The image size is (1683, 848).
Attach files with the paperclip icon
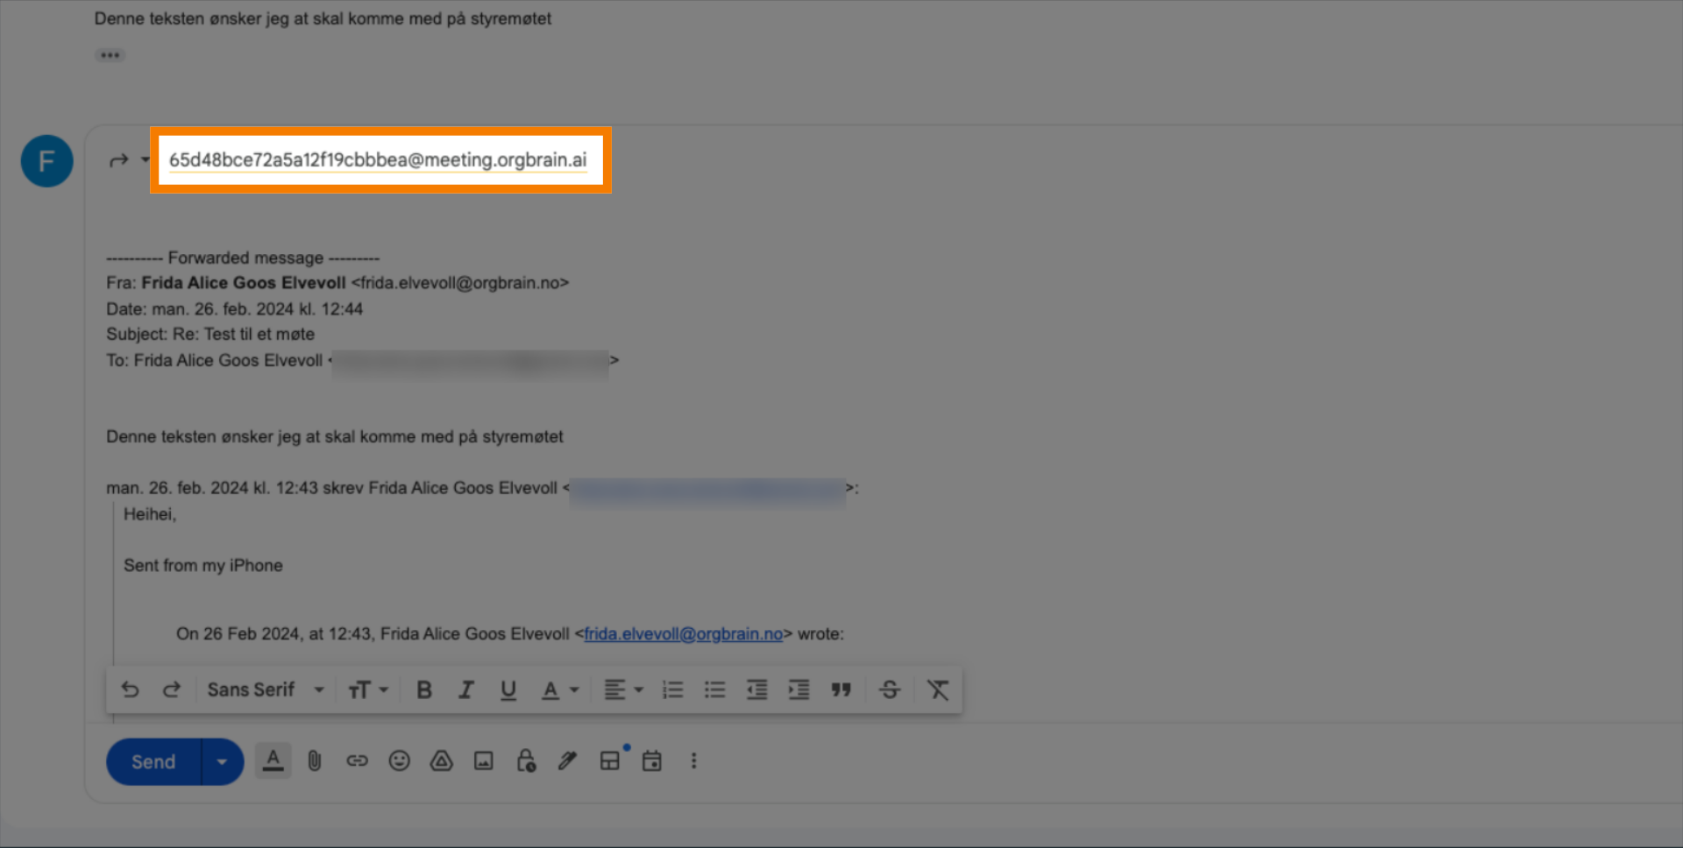point(315,761)
